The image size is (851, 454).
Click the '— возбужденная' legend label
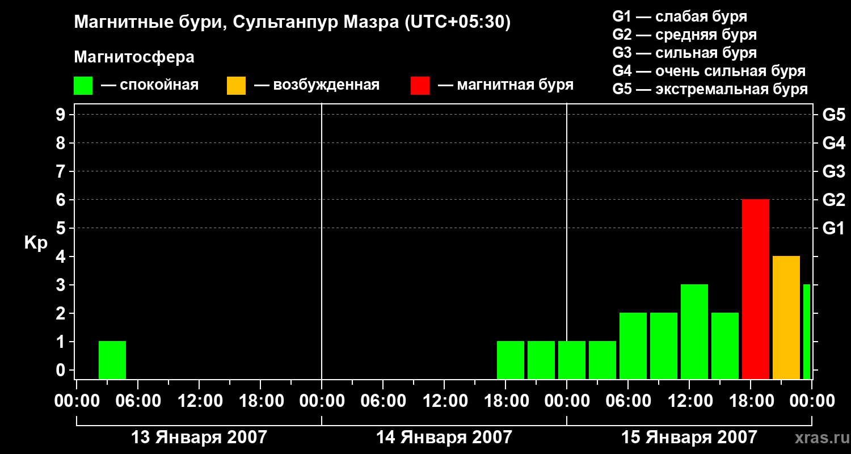pos(317,85)
